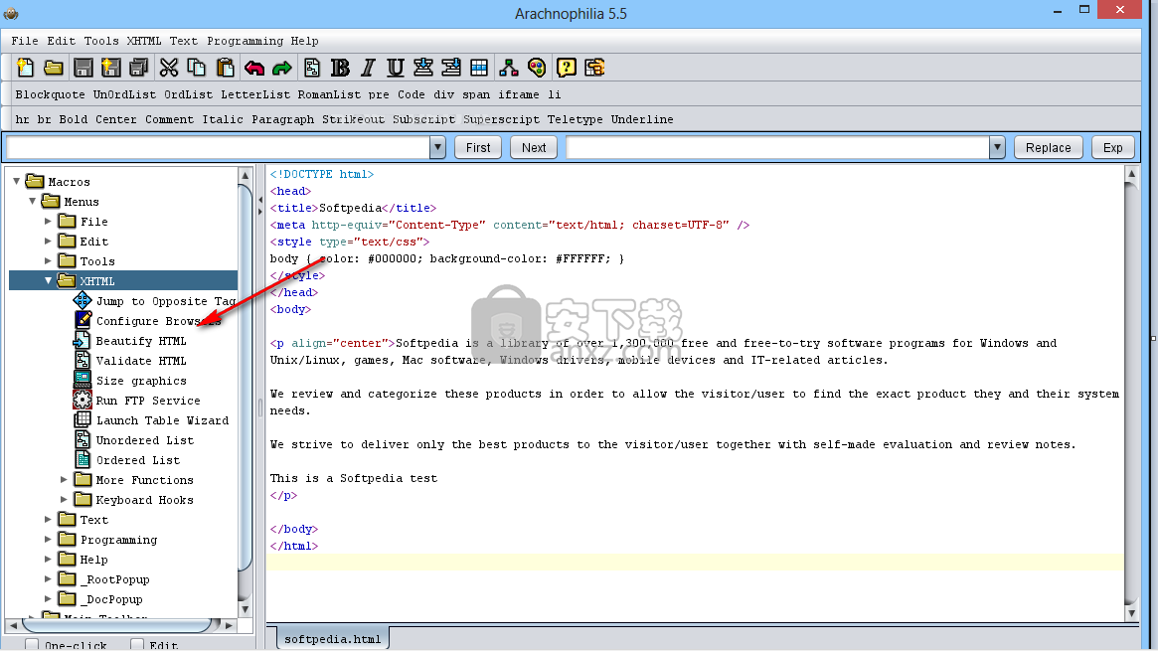The image size is (1158, 651).
Task: Click the Copy toolbar icon
Action: (197, 68)
